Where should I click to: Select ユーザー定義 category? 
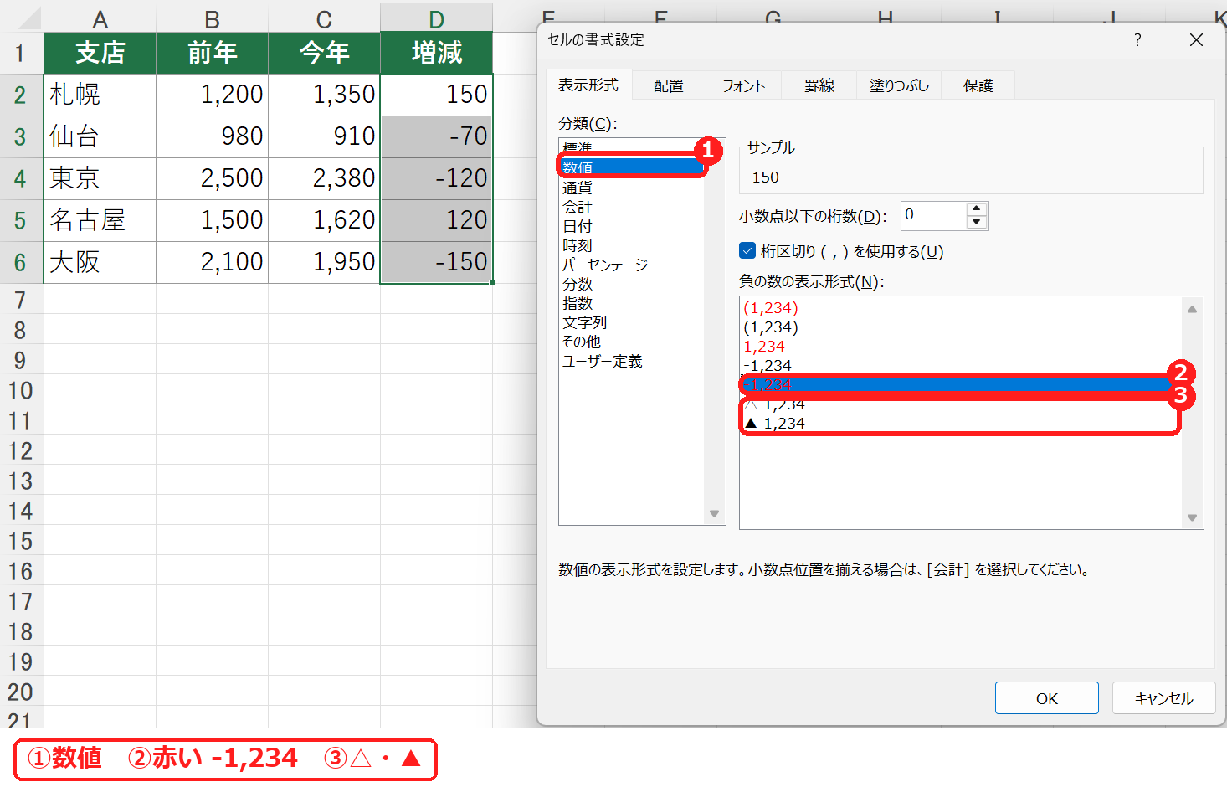pyautogui.click(x=603, y=361)
